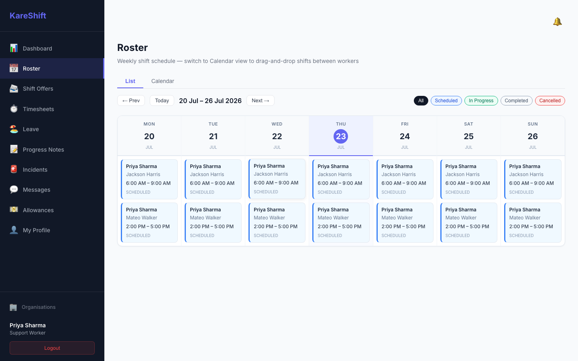Open Thursday 6:00 AM Jackson Harris shift

(341, 179)
